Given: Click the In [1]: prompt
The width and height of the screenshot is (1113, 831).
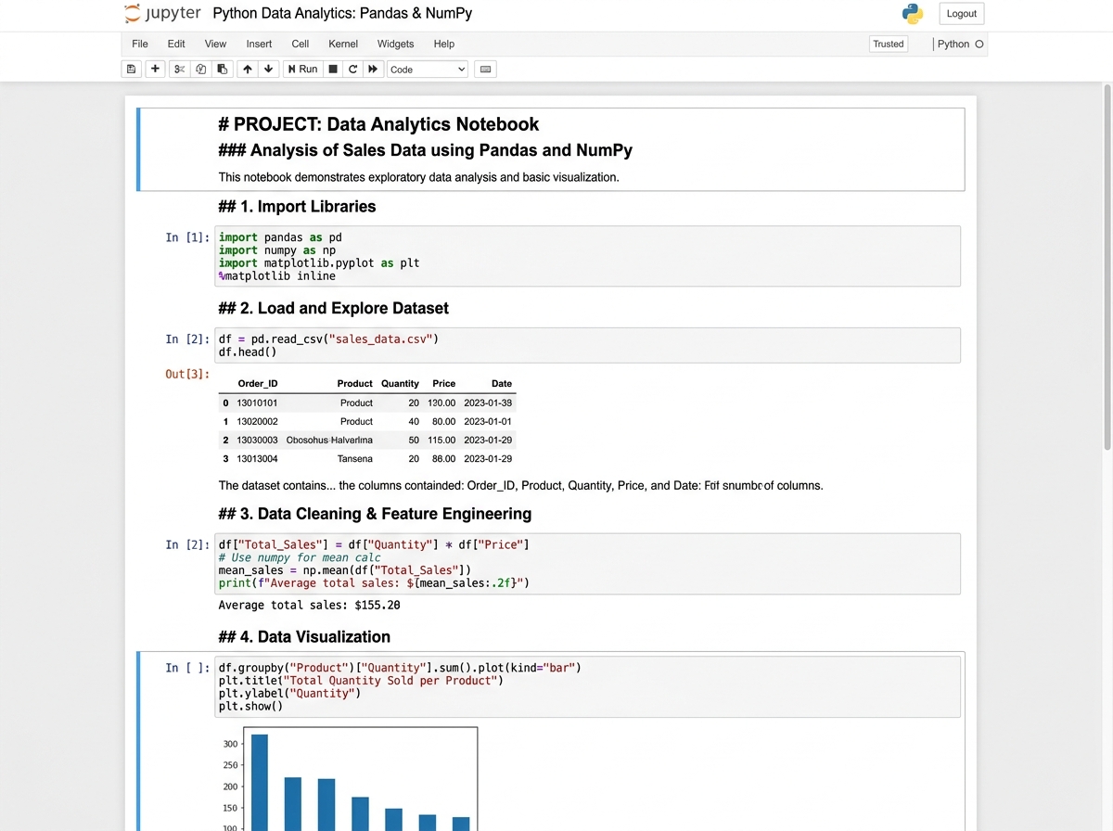Looking at the screenshot, I should [188, 237].
